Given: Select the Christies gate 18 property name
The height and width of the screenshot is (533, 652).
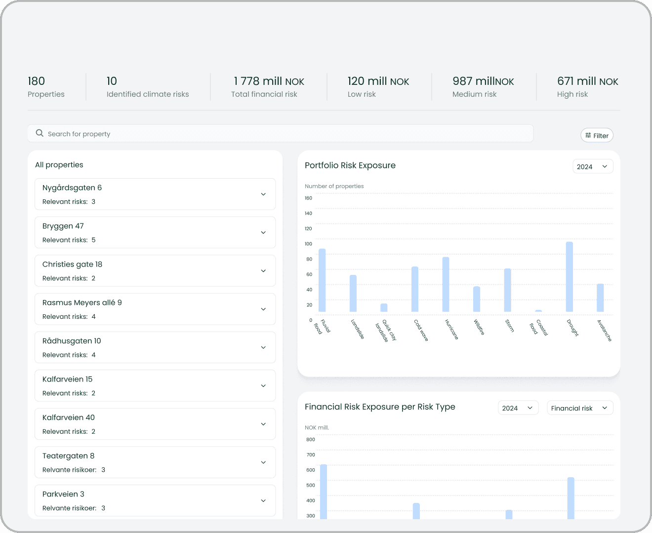Looking at the screenshot, I should 73,265.
